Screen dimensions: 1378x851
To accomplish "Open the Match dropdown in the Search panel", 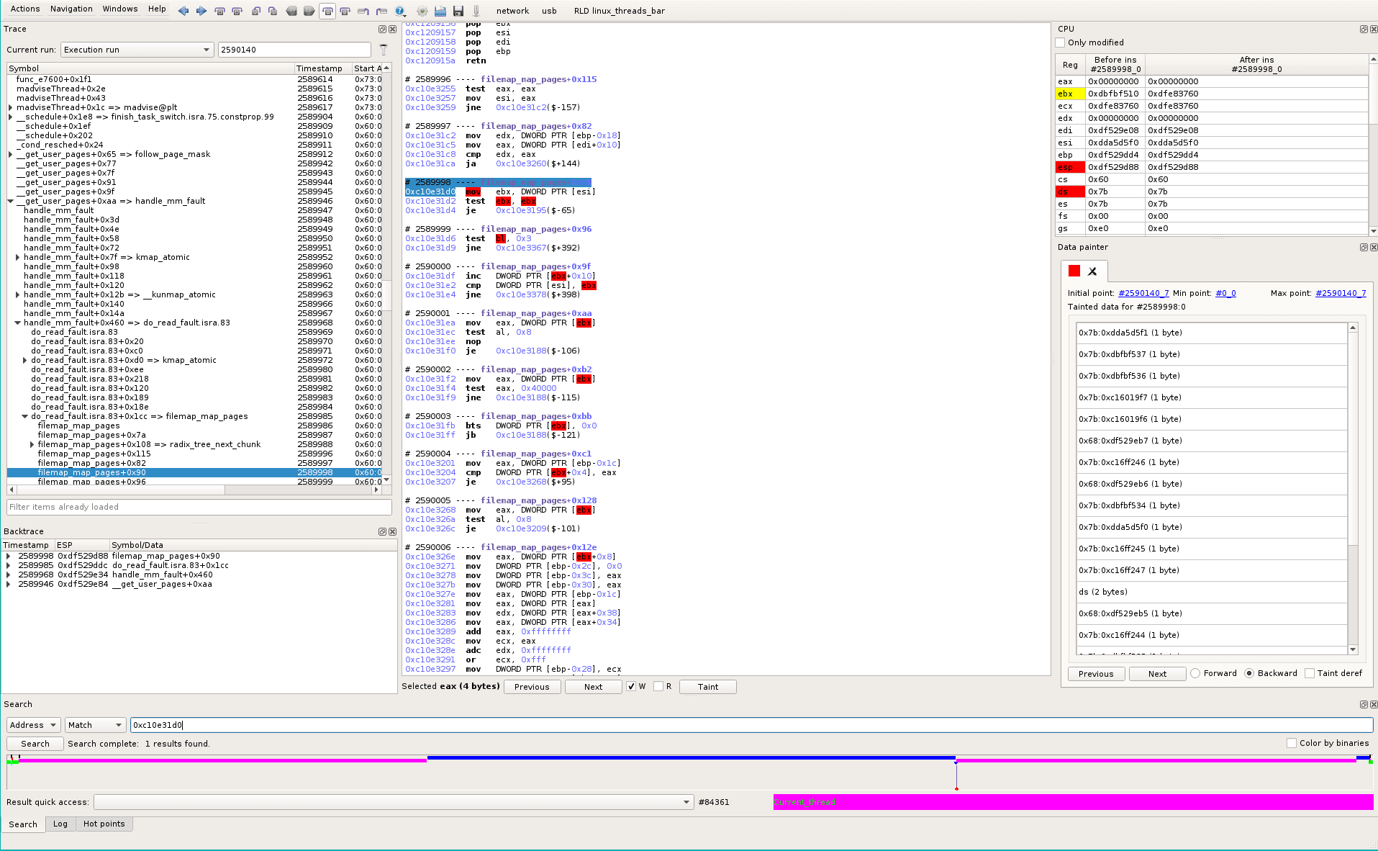I will [94, 725].
